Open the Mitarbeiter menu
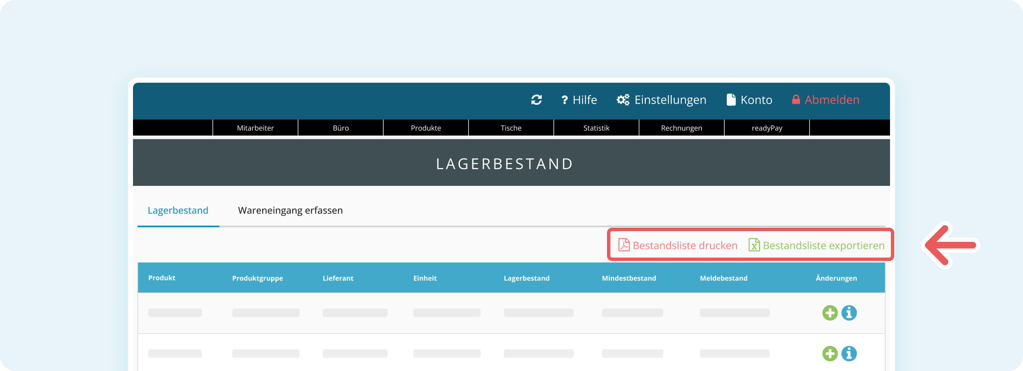Screen dimensions: 1023x371 [255, 128]
